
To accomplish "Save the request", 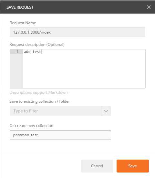I will 132,166.
